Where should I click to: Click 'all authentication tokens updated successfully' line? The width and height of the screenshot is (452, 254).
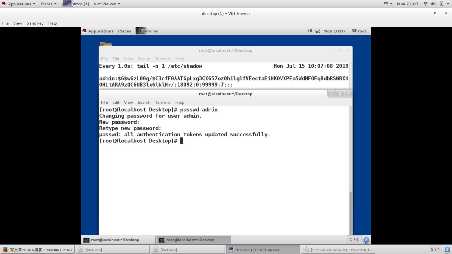pos(185,135)
